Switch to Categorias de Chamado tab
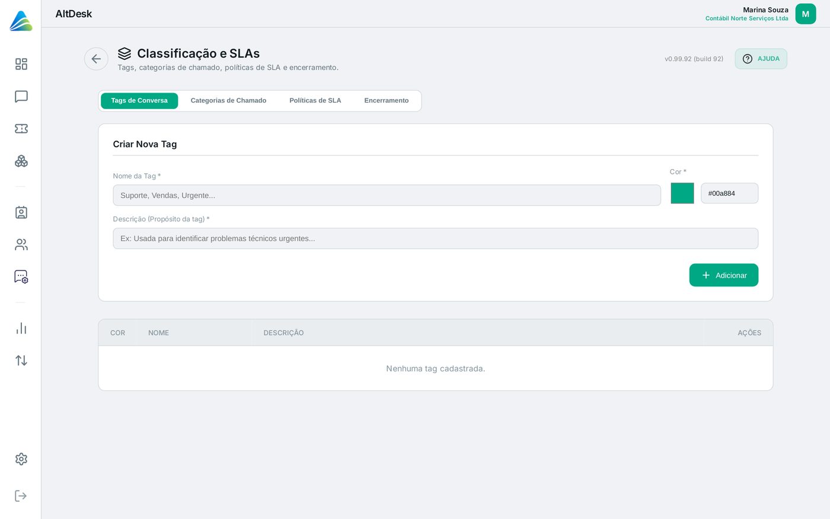The height and width of the screenshot is (519, 830). [228, 101]
